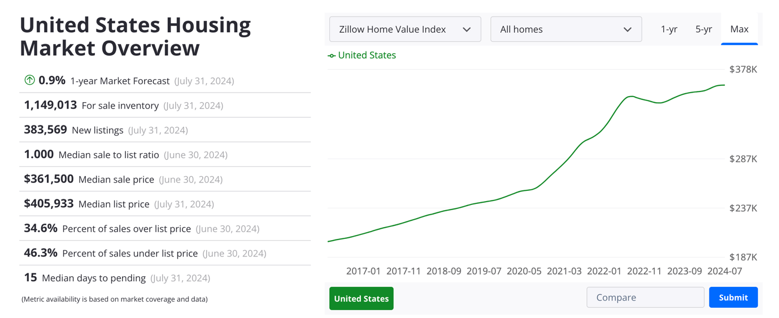
Task: Open the Zillow Home Value Index dropdown
Action: 404,29
